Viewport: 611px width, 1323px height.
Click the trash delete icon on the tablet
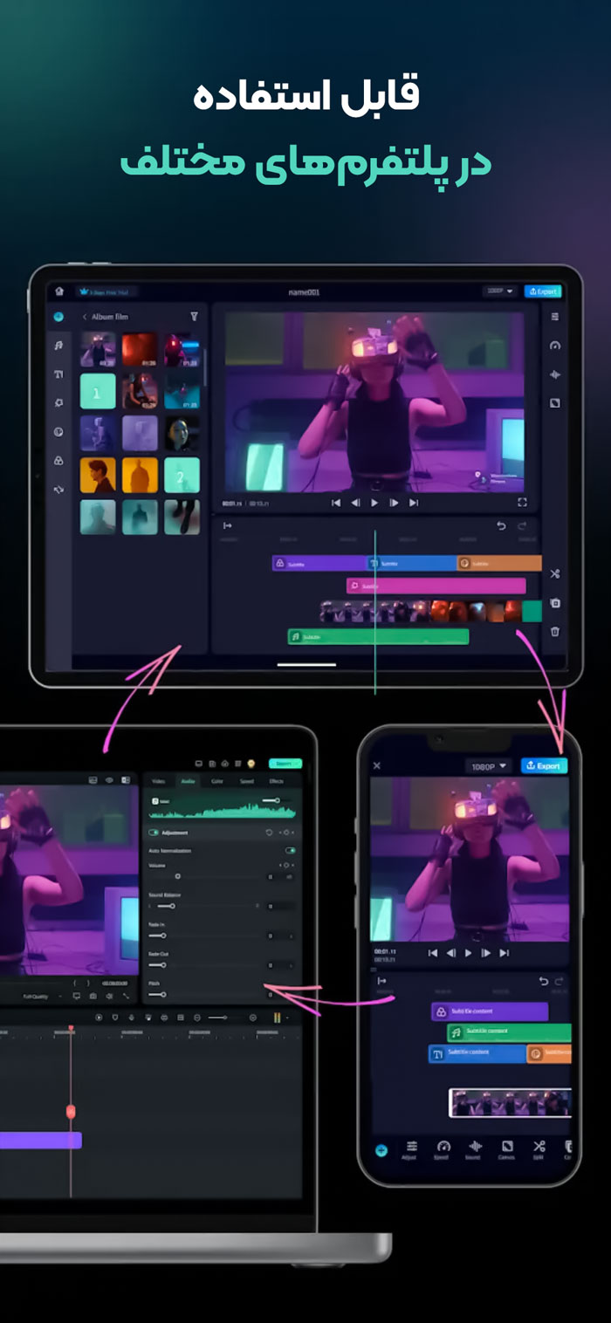(555, 631)
